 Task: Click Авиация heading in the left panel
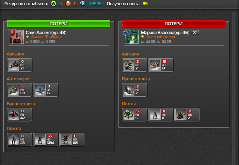(x=15, y=54)
